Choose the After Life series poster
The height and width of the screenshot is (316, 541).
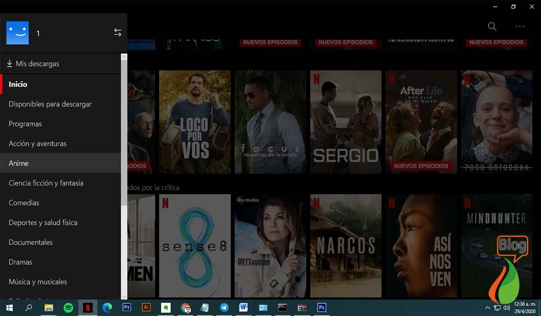[421, 122]
